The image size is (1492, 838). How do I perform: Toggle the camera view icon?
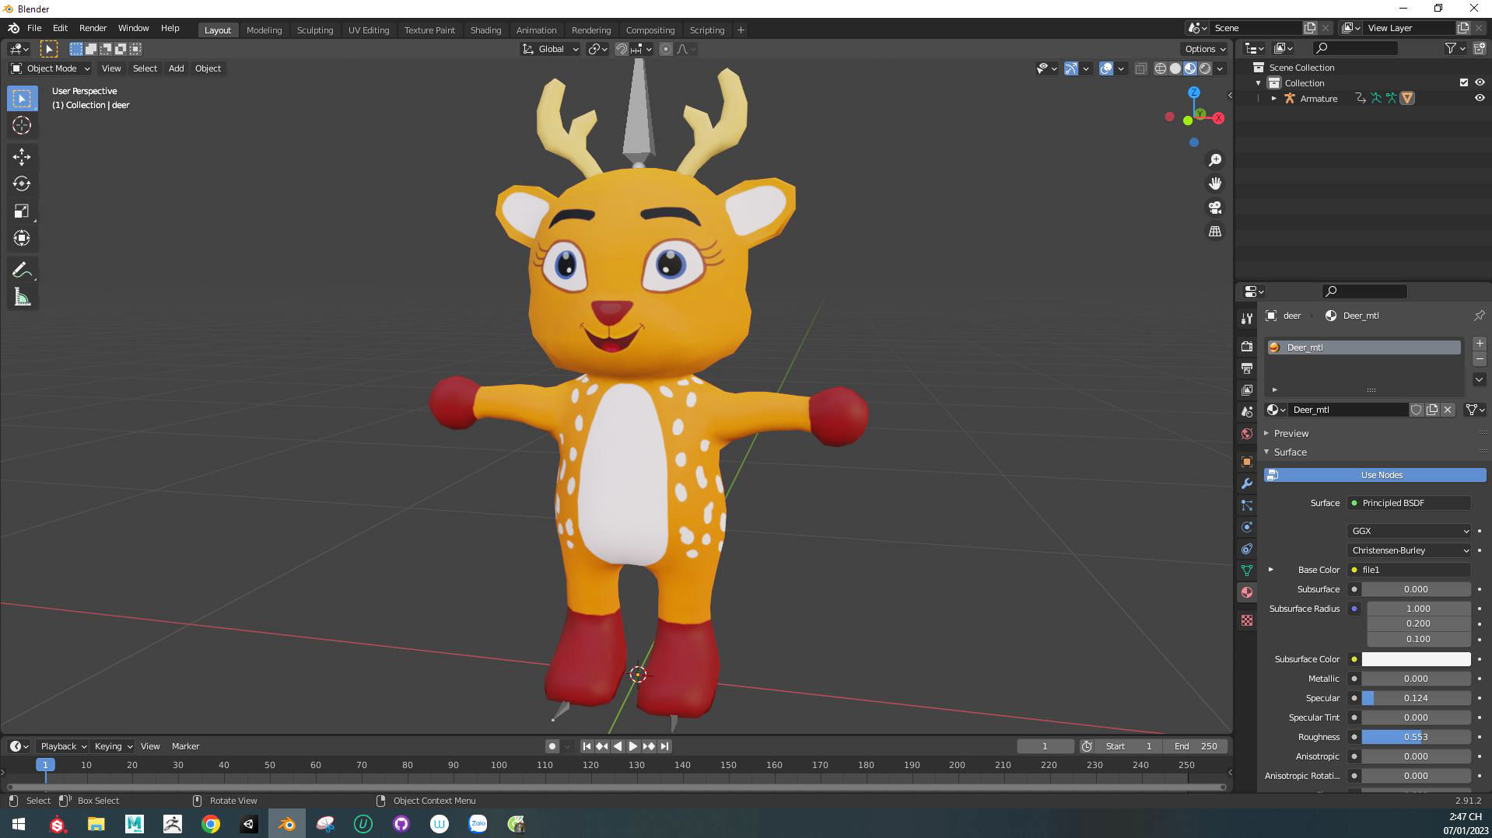click(x=1215, y=208)
